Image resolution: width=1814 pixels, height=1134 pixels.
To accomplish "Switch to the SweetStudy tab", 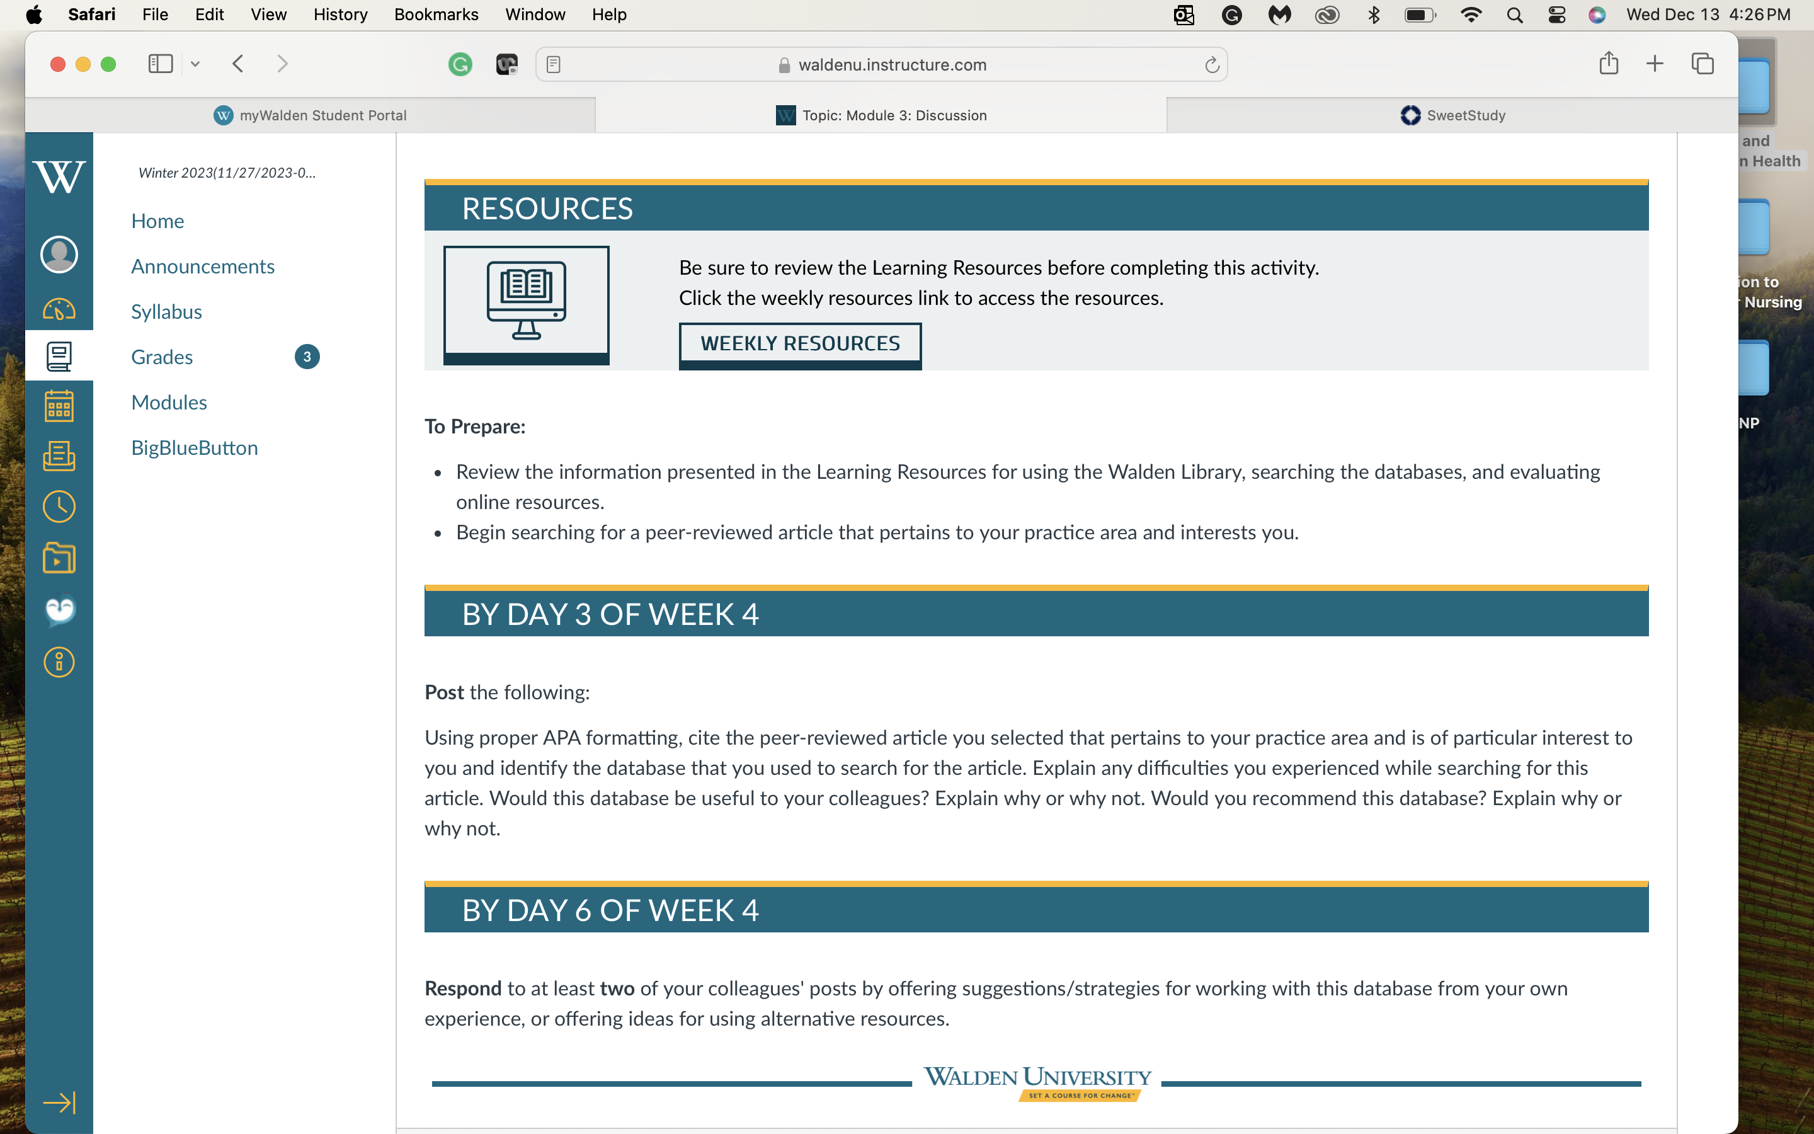I will (x=1452, y=115).
